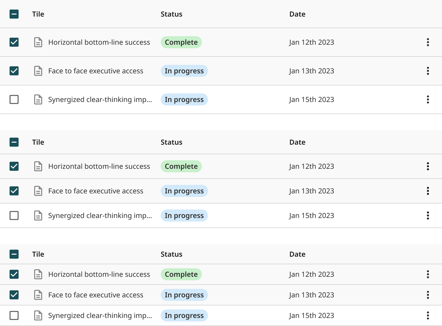
Task: Uncheck Face to face executive access, top table
Action: pos(14,71)
